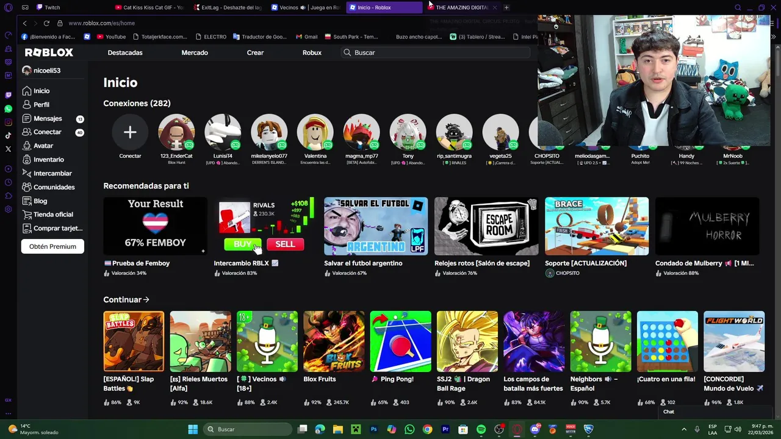
Task: Switch to the ExitLag browser tab
Action: point(228,7)
